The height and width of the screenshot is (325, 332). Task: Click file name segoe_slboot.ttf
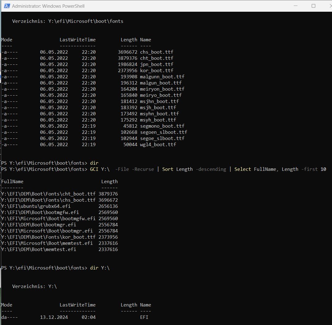point(162,138)
